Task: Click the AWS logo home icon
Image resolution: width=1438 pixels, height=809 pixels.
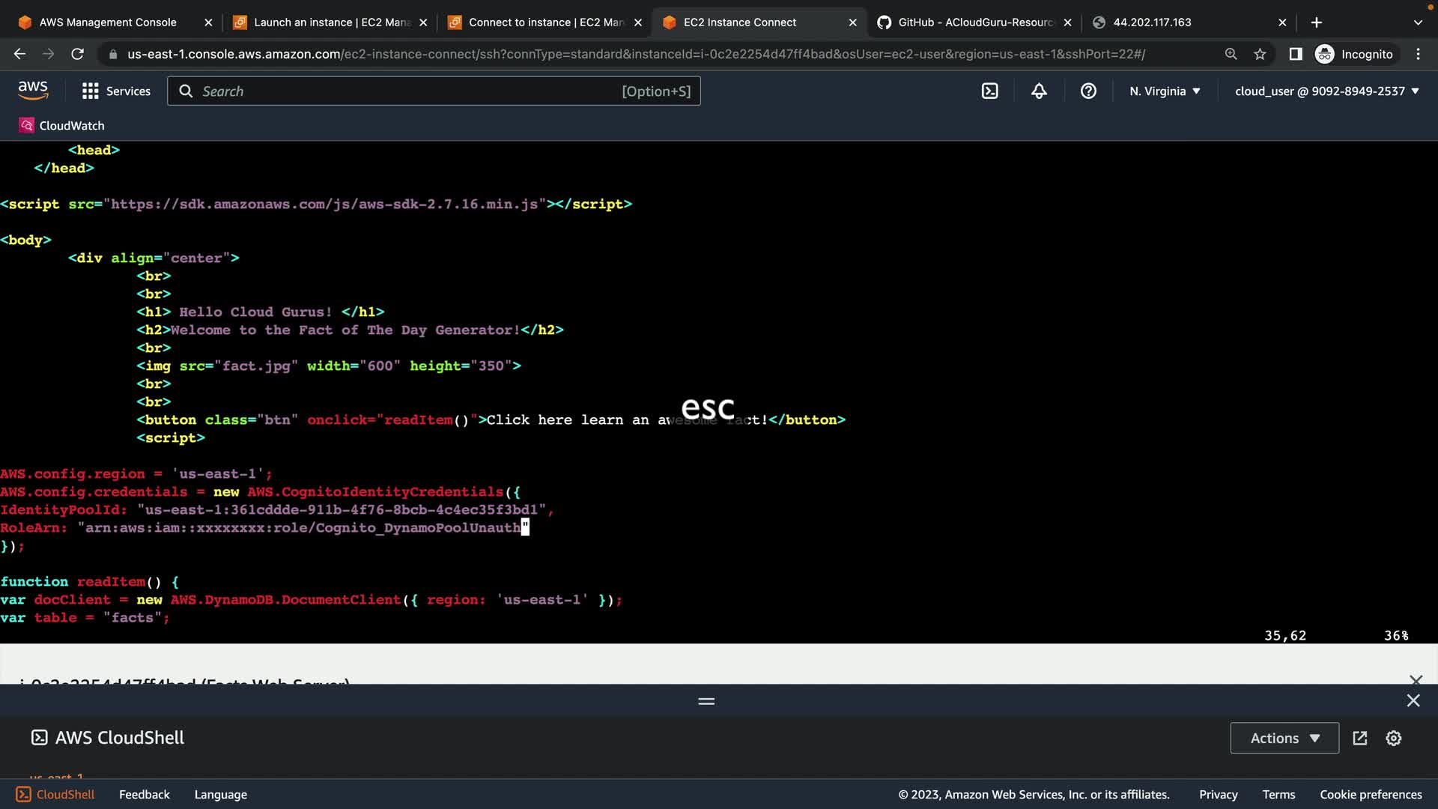Action: pyautogui.click(x=33, y=90)
